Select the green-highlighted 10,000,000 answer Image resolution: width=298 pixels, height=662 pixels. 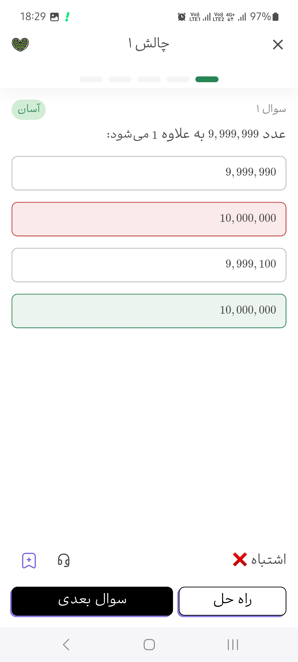149,311
